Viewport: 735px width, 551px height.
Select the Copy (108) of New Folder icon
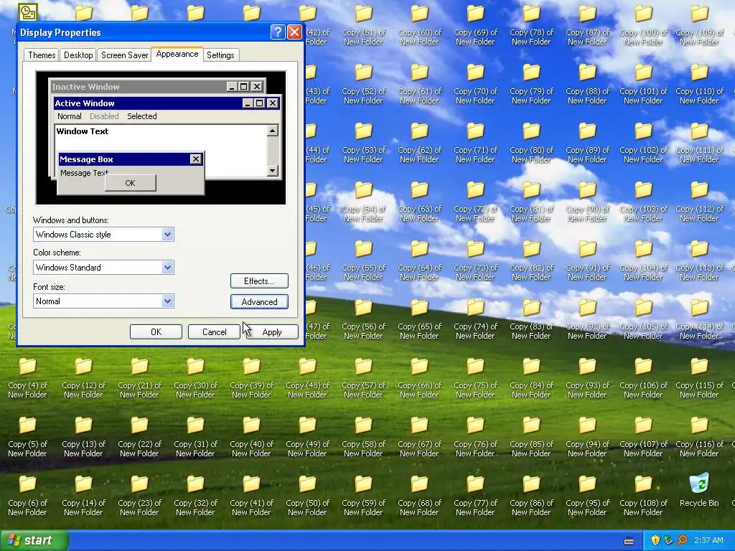coord(643,496)
